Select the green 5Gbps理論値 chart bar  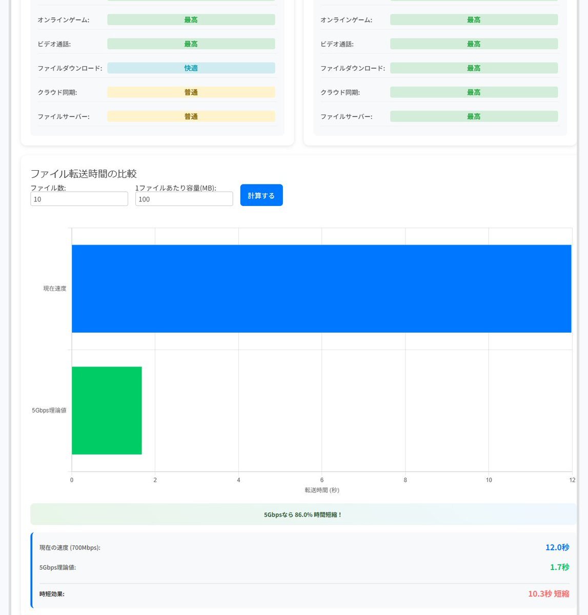(x=107, y=410)
